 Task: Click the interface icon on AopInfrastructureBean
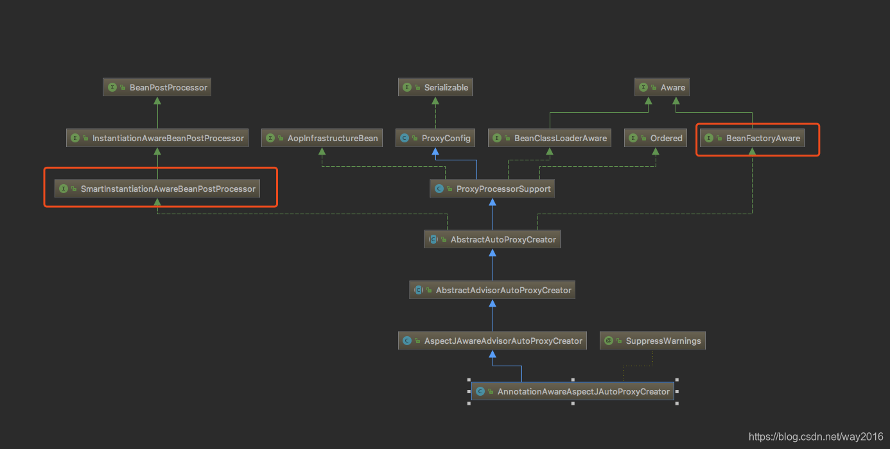tap(270, 138)
